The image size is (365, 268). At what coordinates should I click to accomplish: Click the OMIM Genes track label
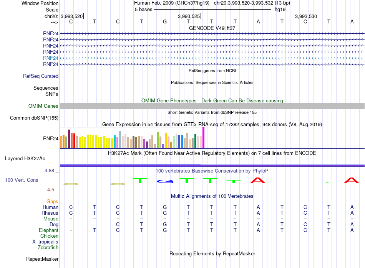coord(43,106)
